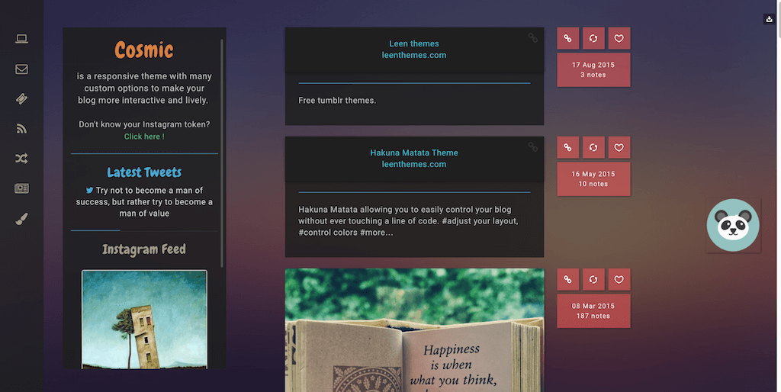The width and height of the screenshot is (781, 392).
Task: Reblog the 17 Aug 2015 post
Action: 593,38
